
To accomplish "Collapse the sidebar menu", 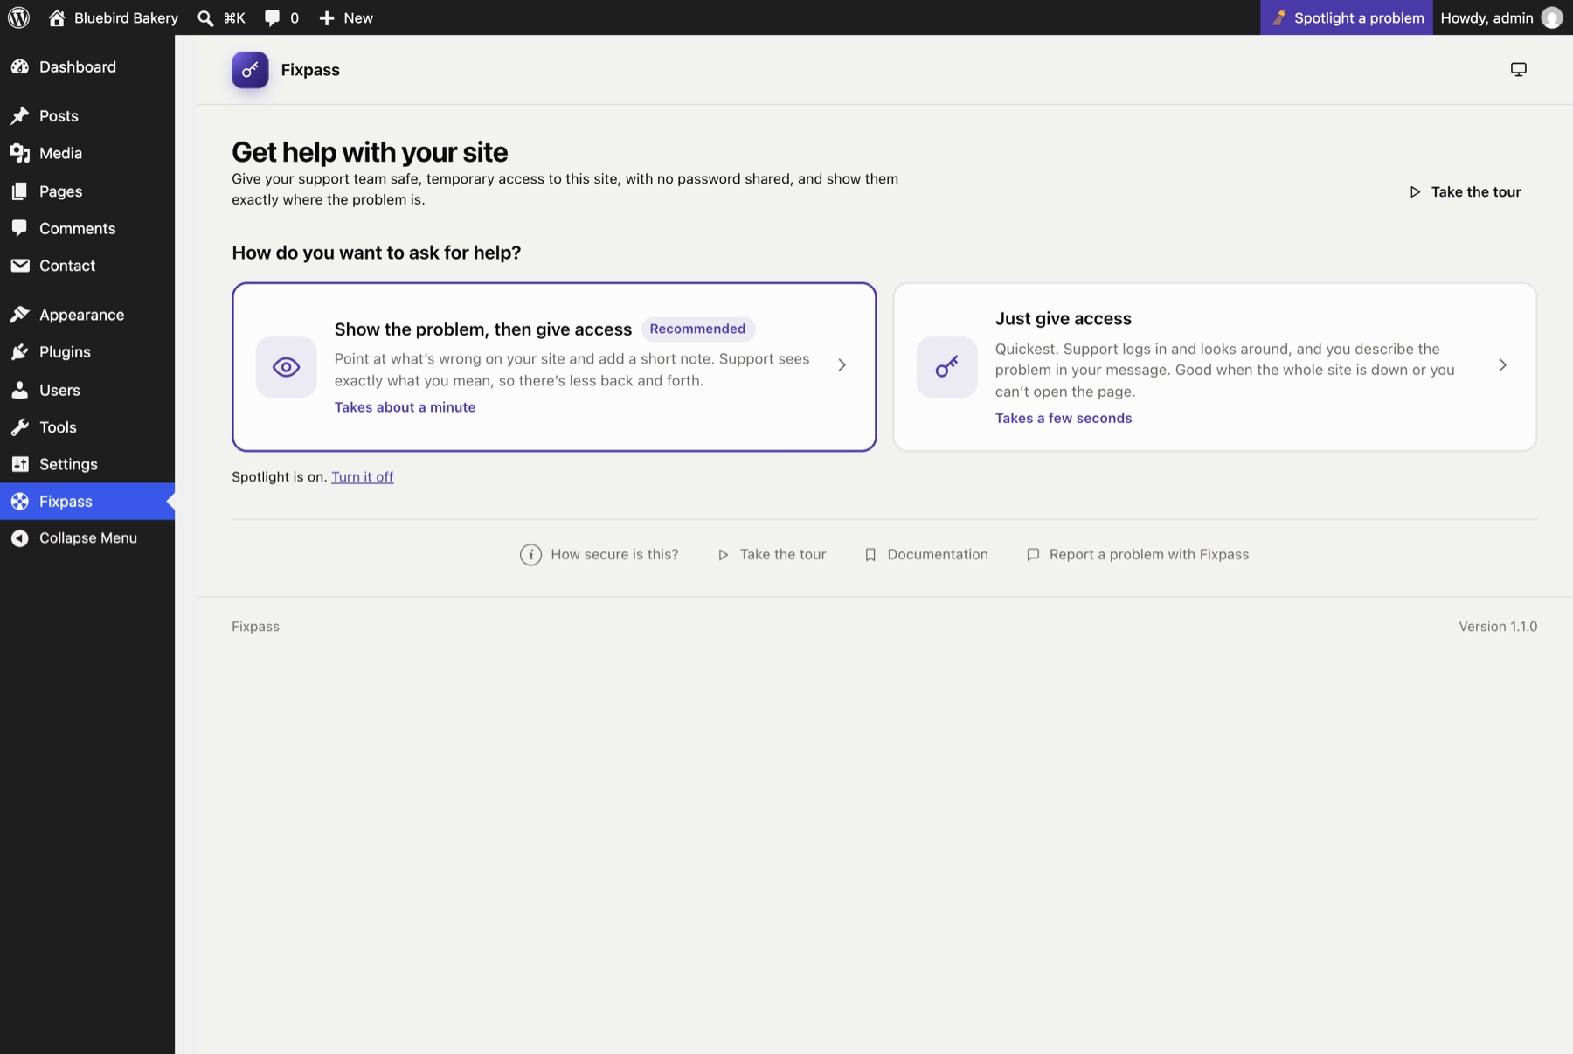I will click(87, 538).
